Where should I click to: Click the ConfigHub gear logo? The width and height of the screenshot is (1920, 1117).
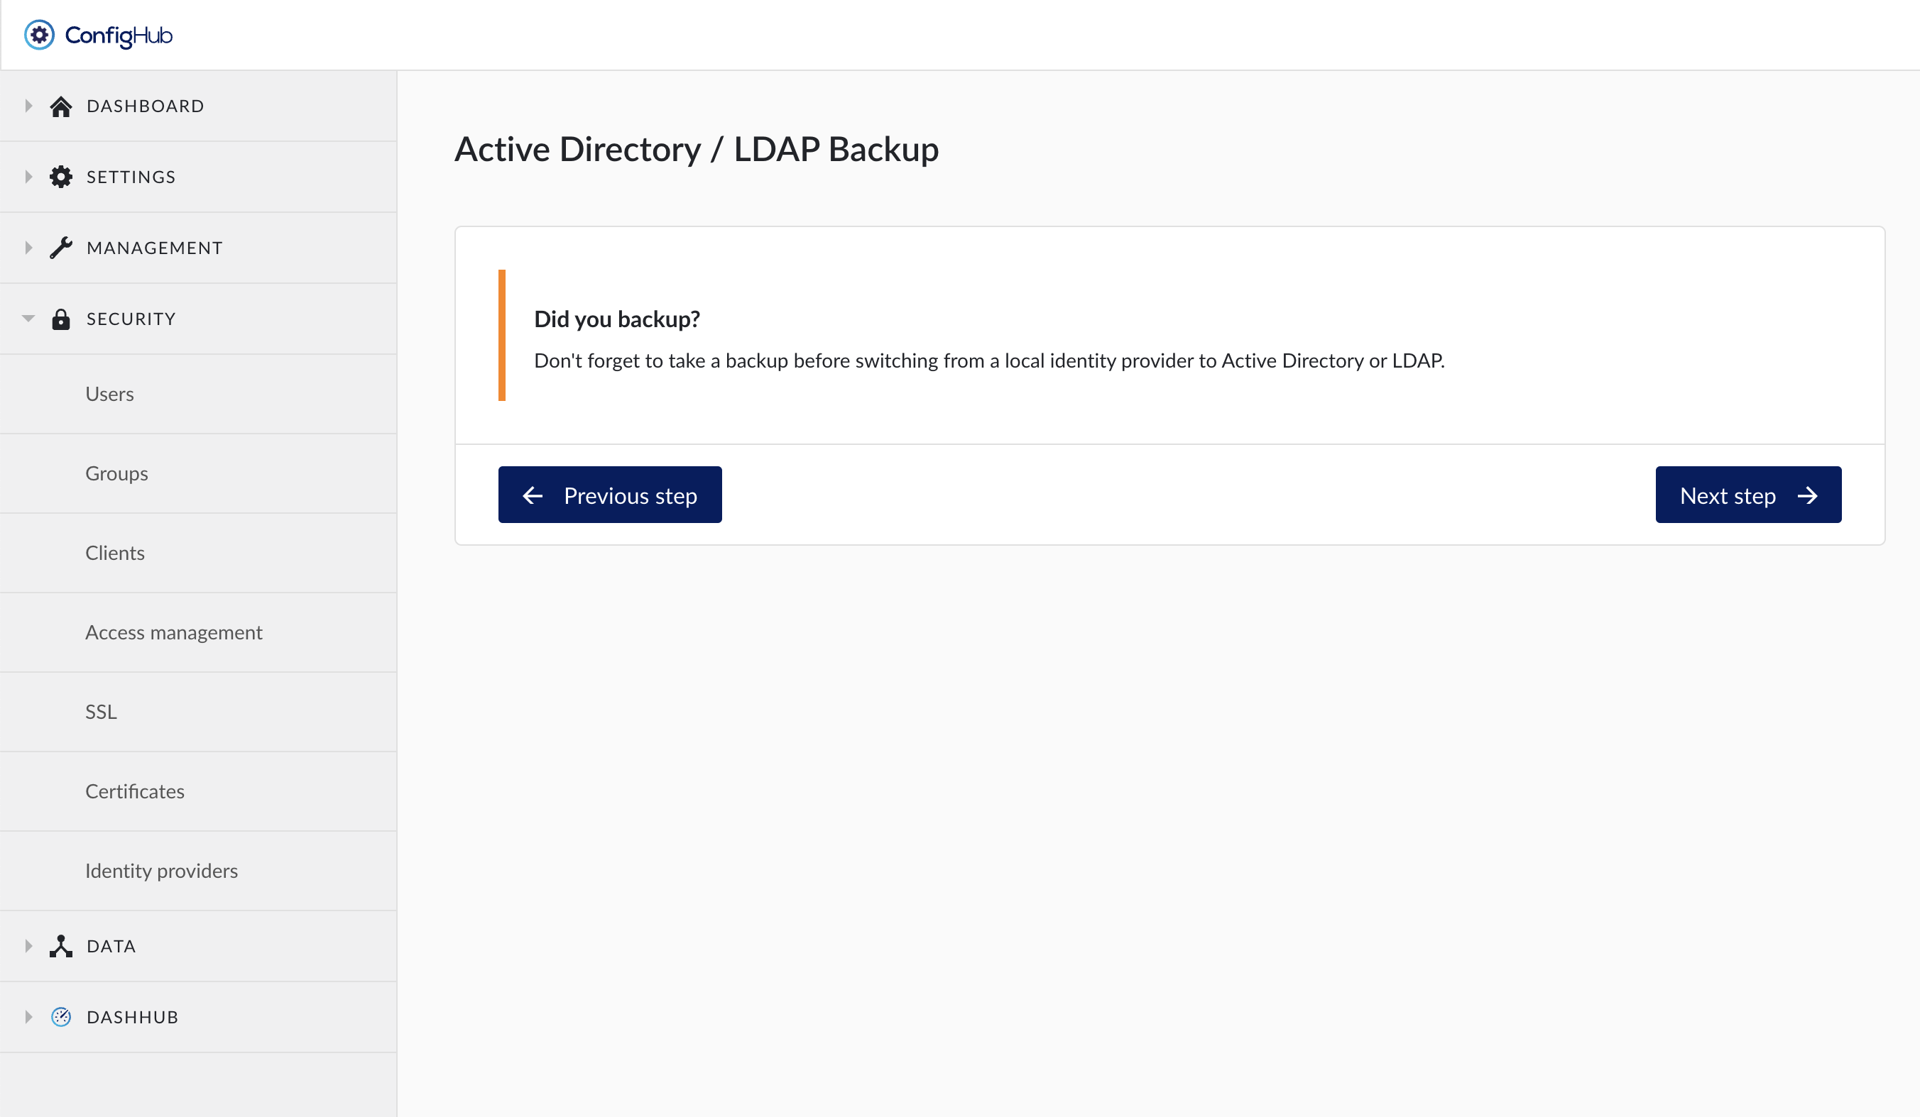(x=39, y=34)
